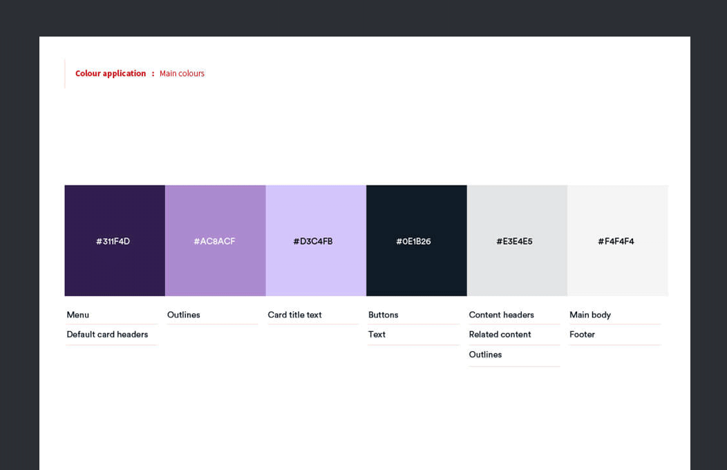Select the 'Menu' usage label
Screen dimensions: 727x470
78,315
